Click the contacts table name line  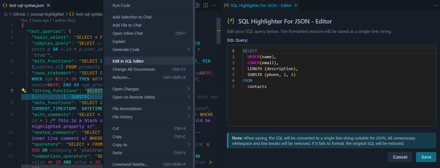[x=257, y=87]
